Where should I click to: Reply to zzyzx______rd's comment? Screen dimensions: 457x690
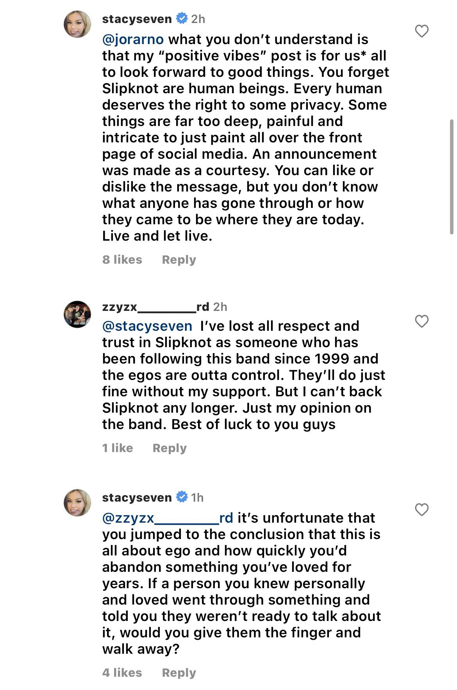[169, 448]
